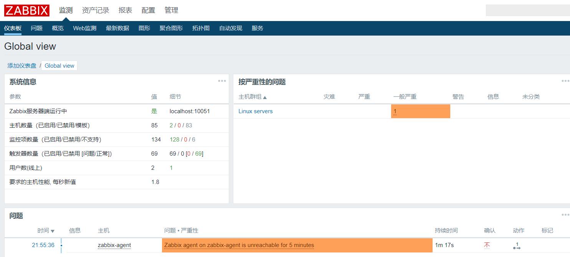Open the 聚合图形 submenu tab

tap(171, 28)
